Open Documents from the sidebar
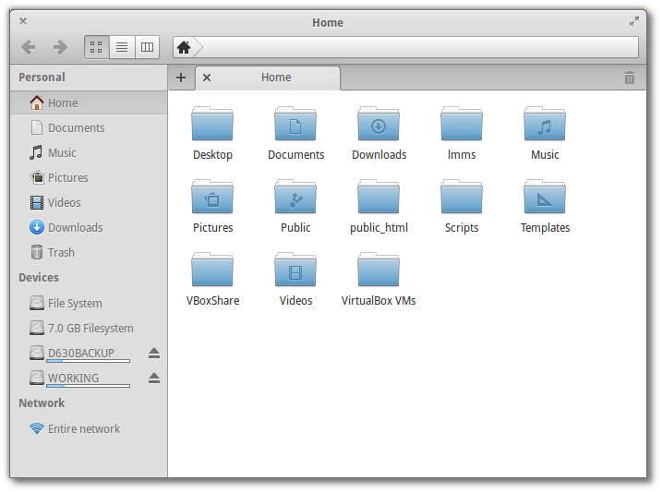This screenshot has width=662, height=493. click(89, 128)
